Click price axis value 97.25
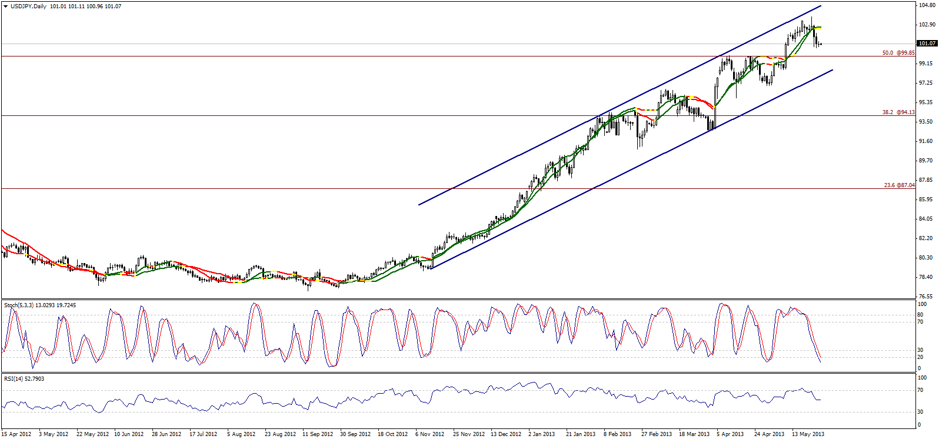Viewport: 939px width, 439px height. click(927, 83)
